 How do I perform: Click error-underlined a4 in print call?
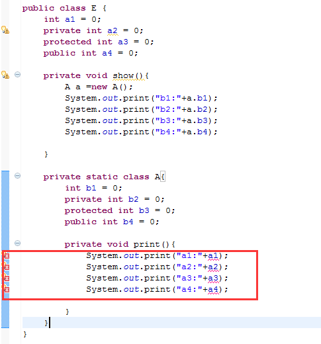213,290
